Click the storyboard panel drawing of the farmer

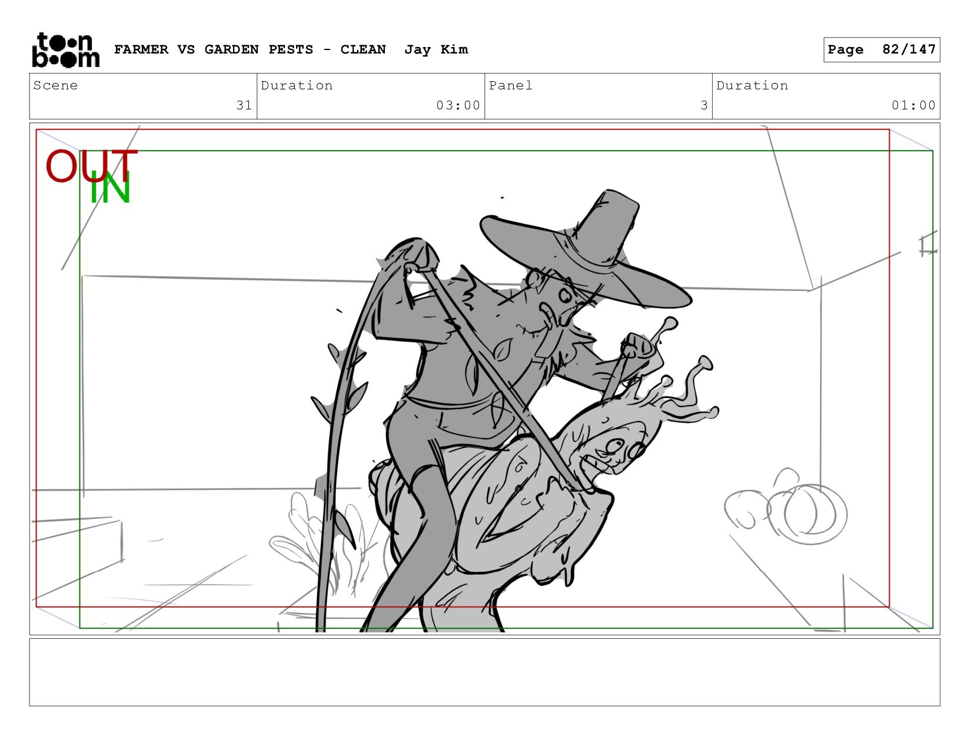point(484,379)
